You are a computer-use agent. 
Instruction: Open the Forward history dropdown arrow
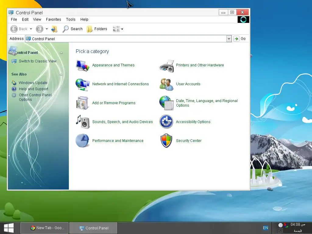(x=47, y=29)
